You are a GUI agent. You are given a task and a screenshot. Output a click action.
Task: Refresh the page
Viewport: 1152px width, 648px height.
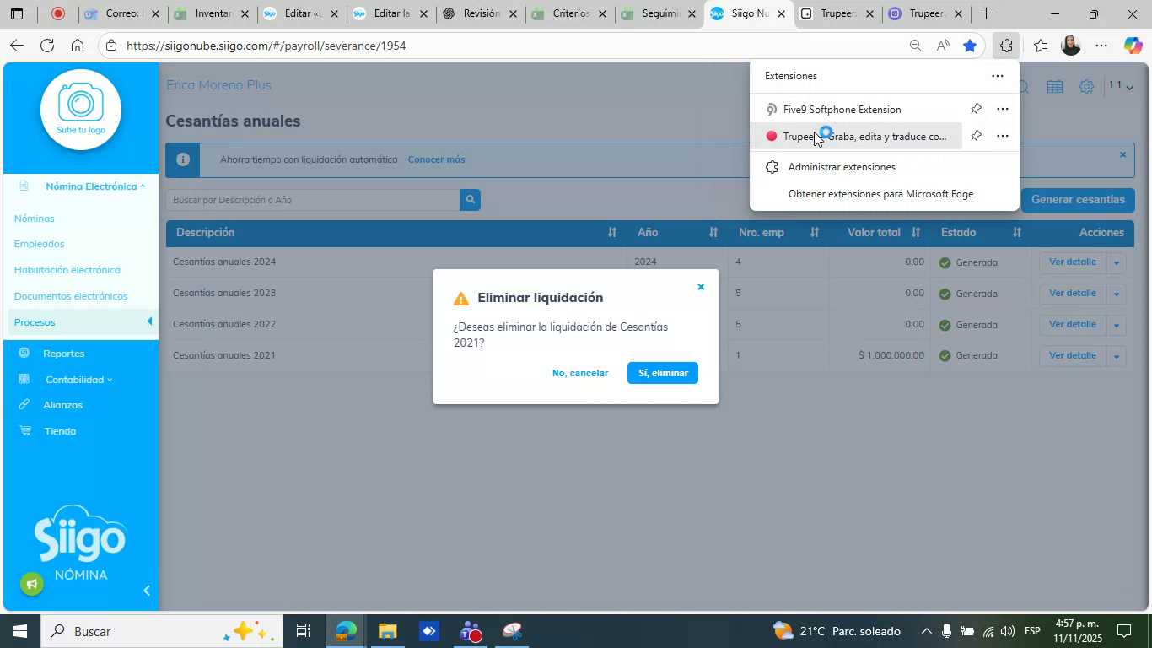[47, 46]
